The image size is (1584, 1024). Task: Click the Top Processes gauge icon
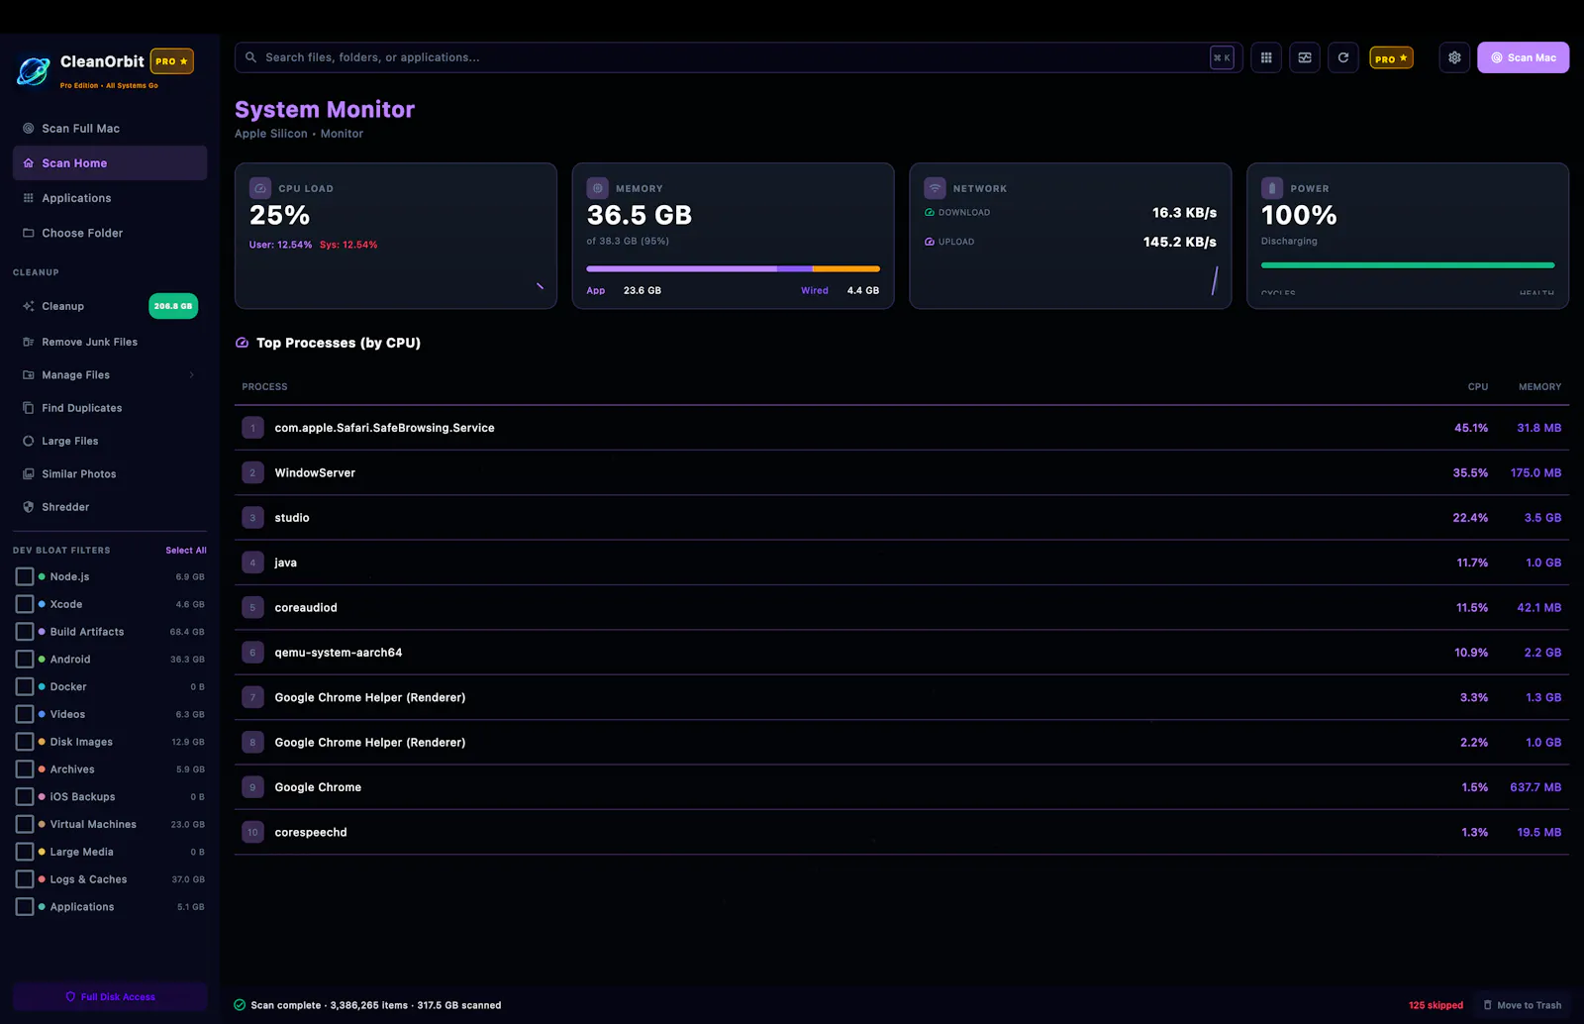point(242,343)
